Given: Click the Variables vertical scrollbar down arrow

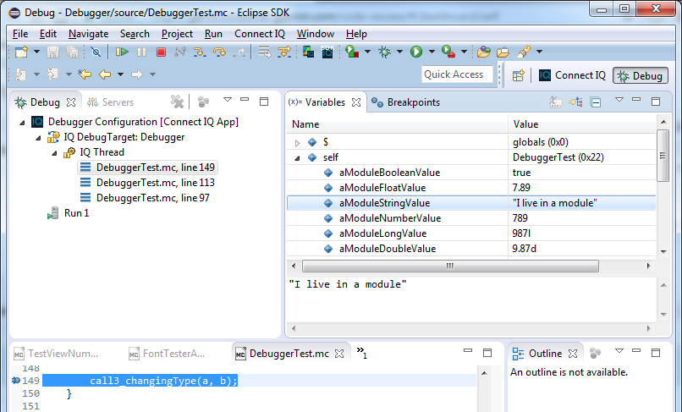Looking at the screenshot, I should [663, 251].
